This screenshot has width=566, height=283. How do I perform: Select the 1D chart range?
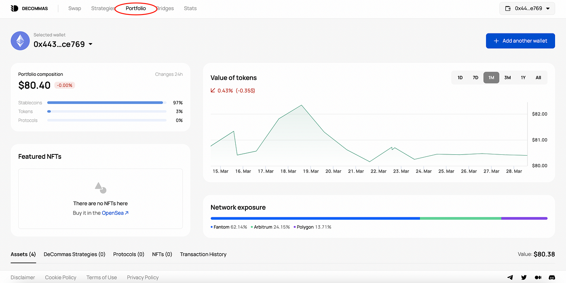click(460, 78)
